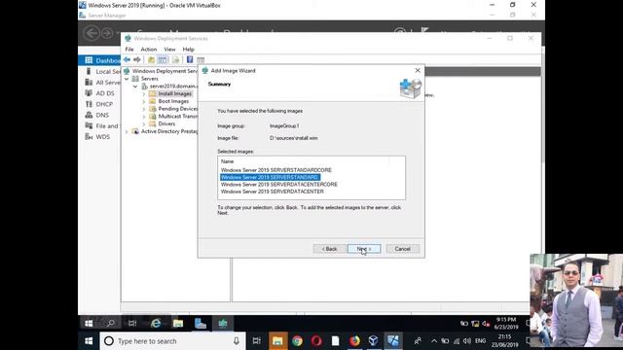Expand the Boot Images node
623x350 pixels.
[x=144, y=101]
